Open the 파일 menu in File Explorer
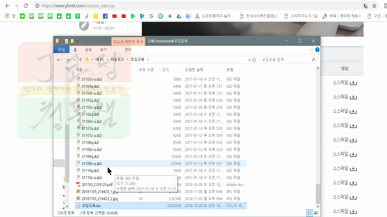387x217 pixels. click(x=61, y=49)
